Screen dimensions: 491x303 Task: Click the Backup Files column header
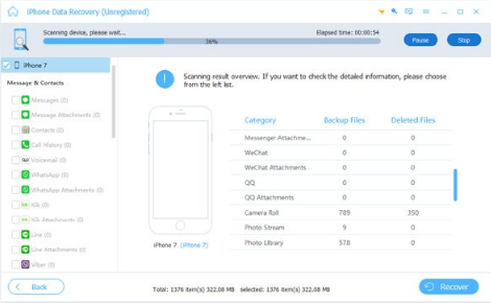[344, 120]
